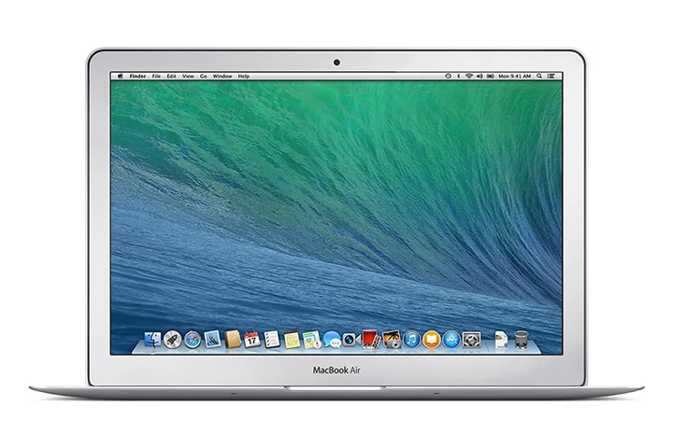Screen dimensions: 673x448
Task: Open App Store icon in Dock
Action: point(451,340)
